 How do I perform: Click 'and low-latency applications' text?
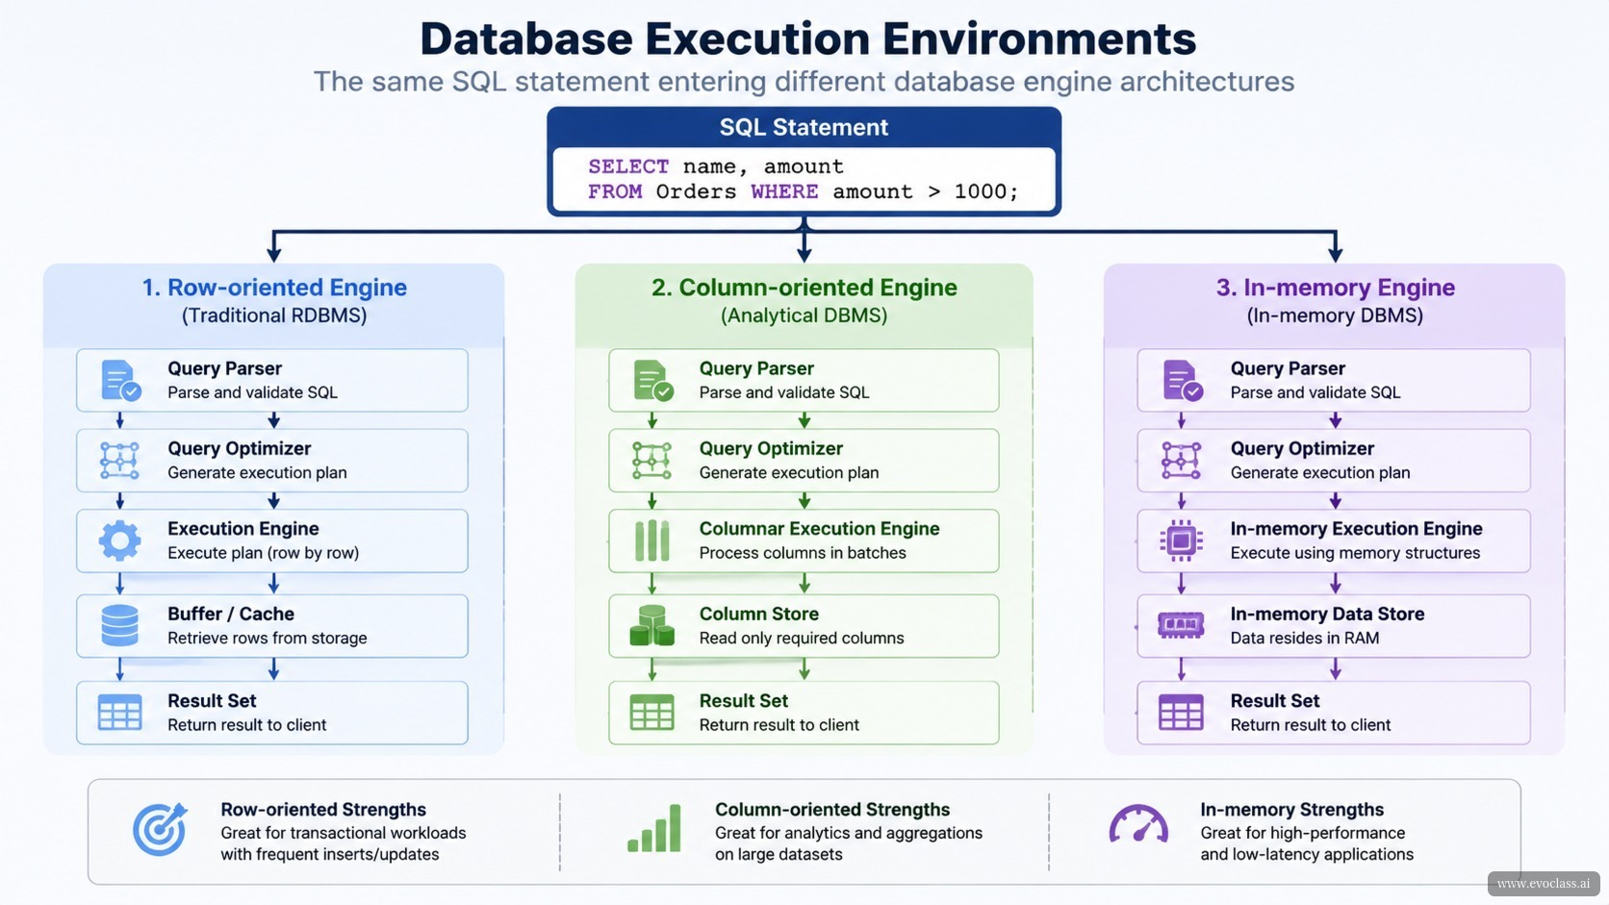click(x=1307, y=854)
